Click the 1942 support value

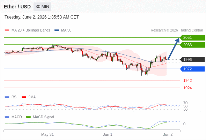[187, 80]
